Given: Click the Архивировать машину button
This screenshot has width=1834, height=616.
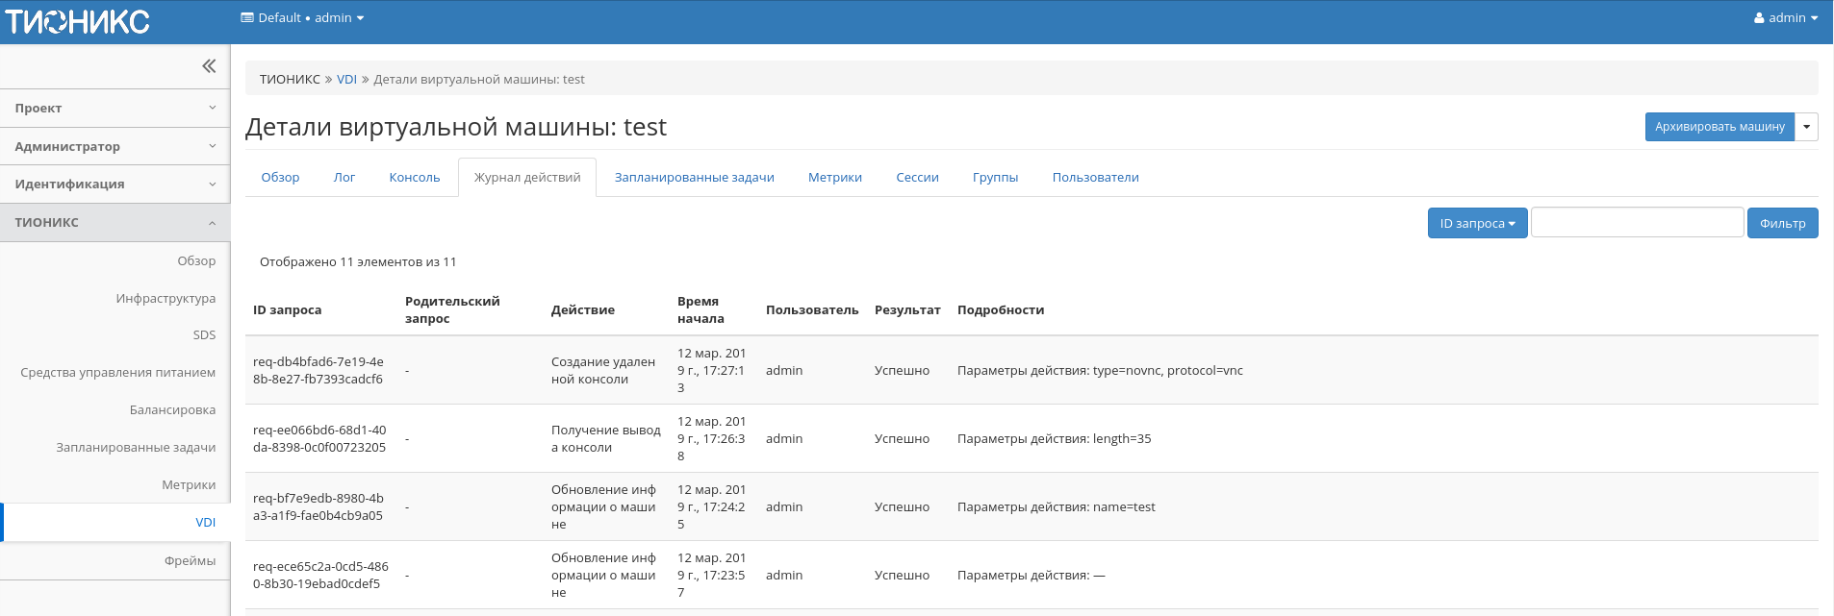Looking at the screenshot, I should [1719, 127].
